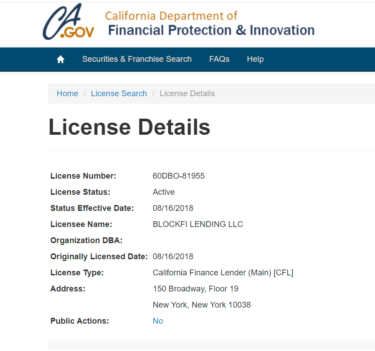Click the Financial Protection & Innovation title
Screen dimensions: 375x351
coord(211,30)
